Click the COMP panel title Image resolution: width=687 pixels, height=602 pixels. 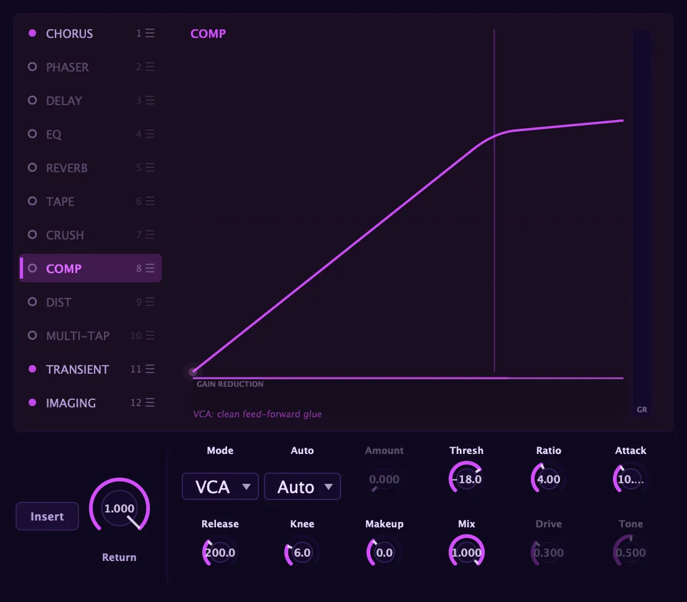[x=208, y=34]
